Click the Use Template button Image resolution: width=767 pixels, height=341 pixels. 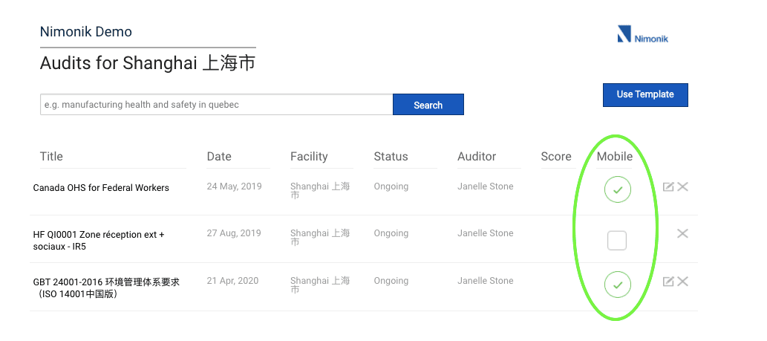645,94
